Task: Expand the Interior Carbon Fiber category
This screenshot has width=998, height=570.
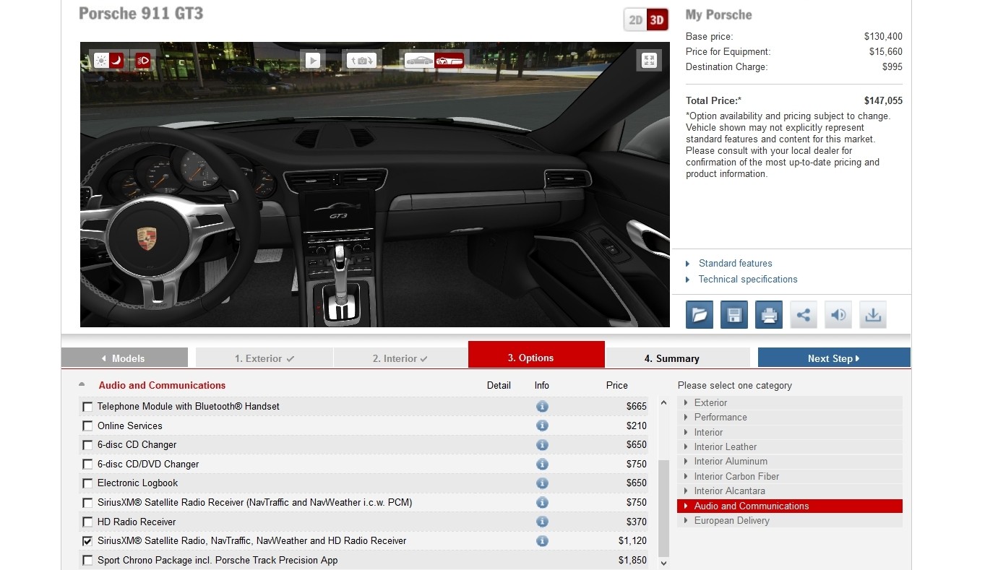Action: point(790,477)
